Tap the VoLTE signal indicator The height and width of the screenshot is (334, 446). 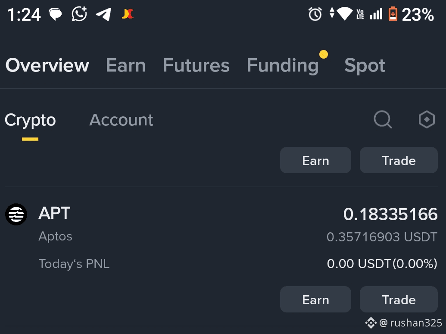coord(360,14)
